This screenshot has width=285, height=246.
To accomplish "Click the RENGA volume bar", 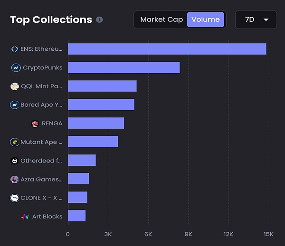I will pos(96,123).
